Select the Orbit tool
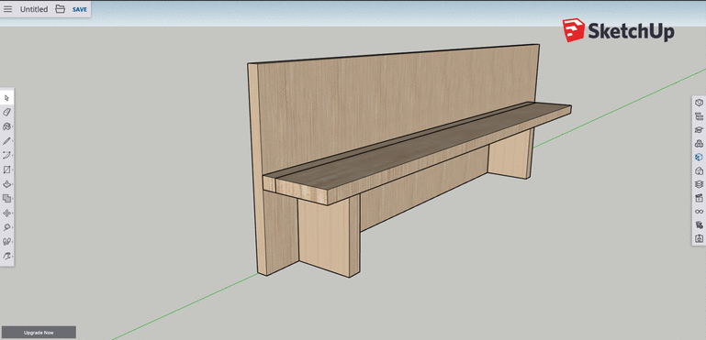This screenshot has width=706, height=340. 6,256
